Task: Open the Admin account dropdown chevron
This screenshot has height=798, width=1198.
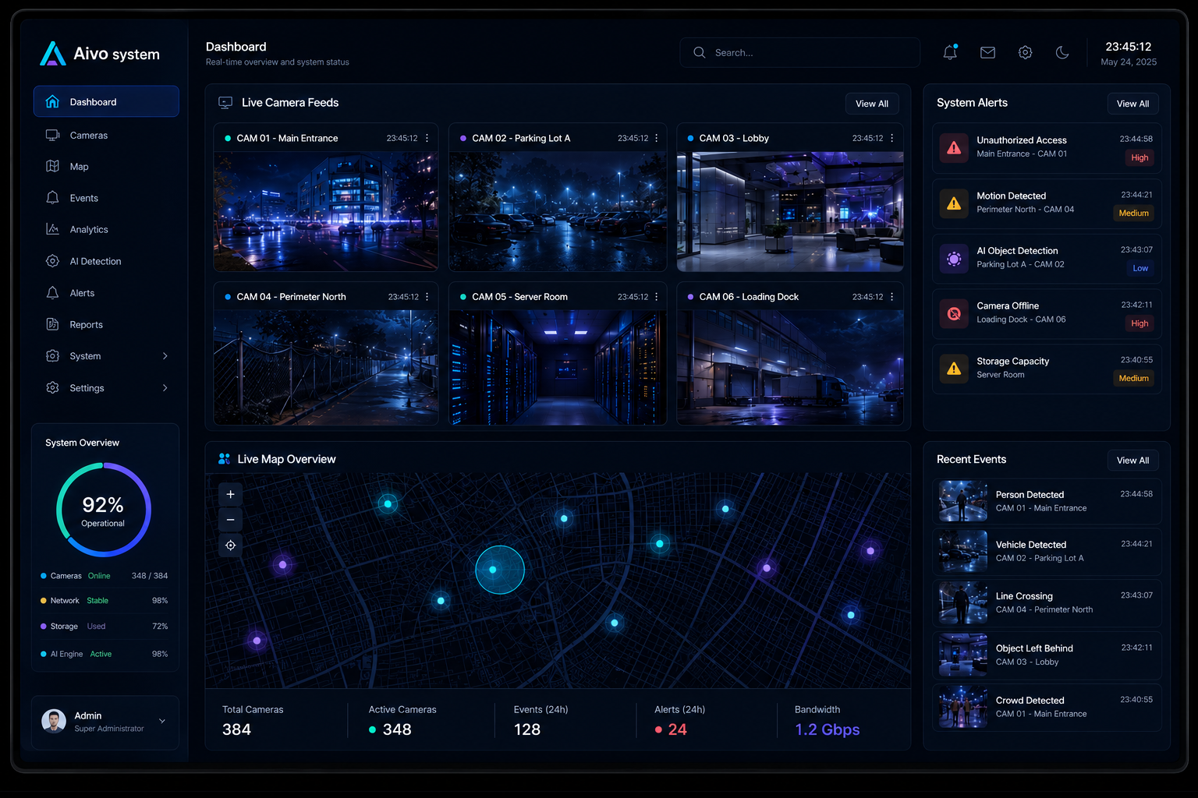Action: 162,721
